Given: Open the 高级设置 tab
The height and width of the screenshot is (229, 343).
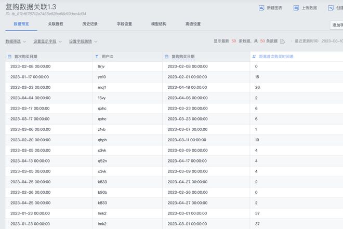Looking at the screenshot, I should pyautogui.click(x=193, y=24).
